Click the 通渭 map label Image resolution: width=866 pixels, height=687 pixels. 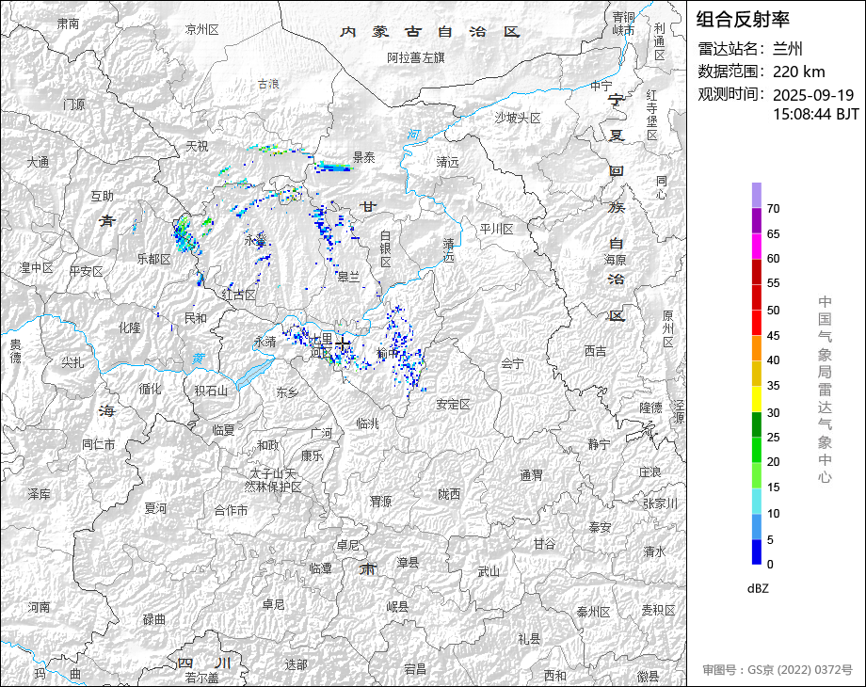[531, 475]
